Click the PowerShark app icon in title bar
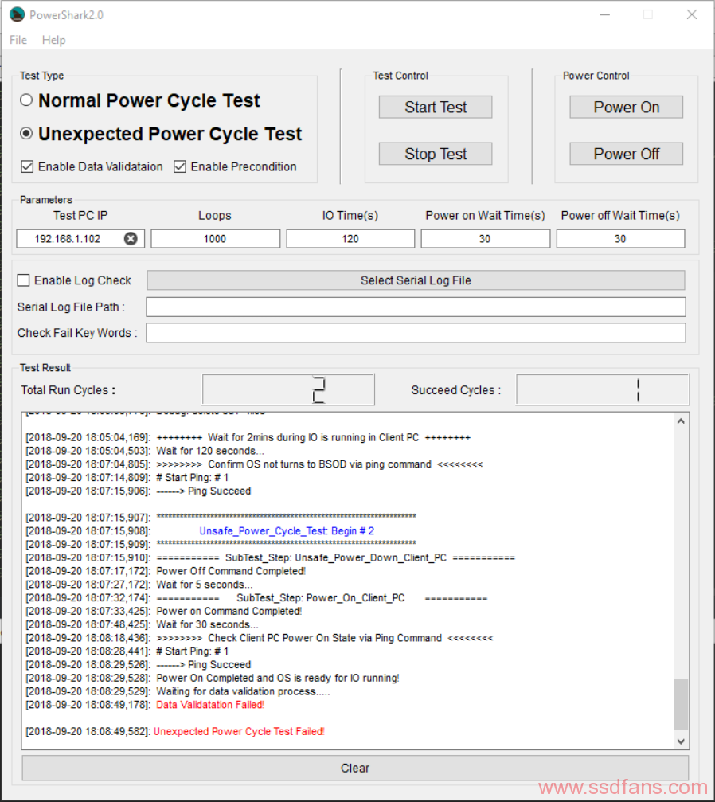The height and width of the screenshot is (802, 715). (x=18, y=14)
